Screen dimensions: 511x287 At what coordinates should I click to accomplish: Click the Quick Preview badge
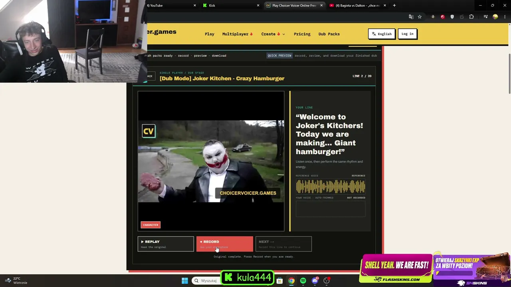[x=279, y=55]
